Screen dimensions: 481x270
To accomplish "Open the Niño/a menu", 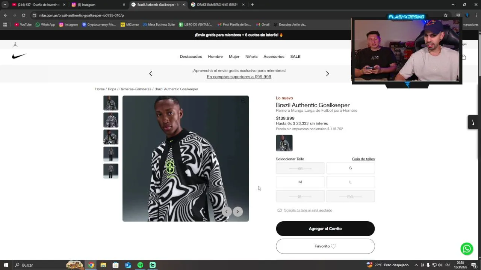I will [251, 57].
